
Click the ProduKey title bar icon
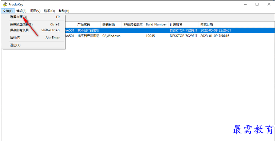pos(5,4)
